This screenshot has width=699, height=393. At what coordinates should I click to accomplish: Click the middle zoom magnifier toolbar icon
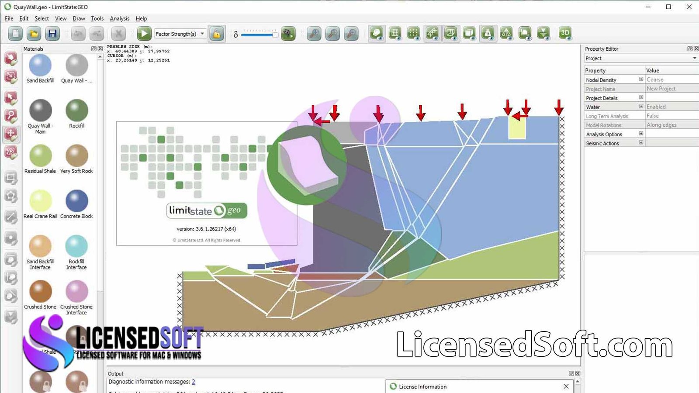click(332, 34)
